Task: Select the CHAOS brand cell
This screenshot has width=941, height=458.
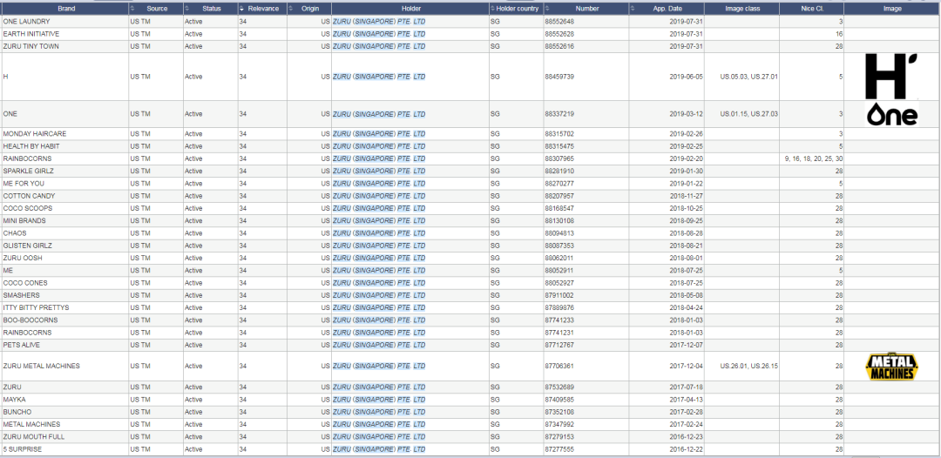Action: [x=64, y=233]
